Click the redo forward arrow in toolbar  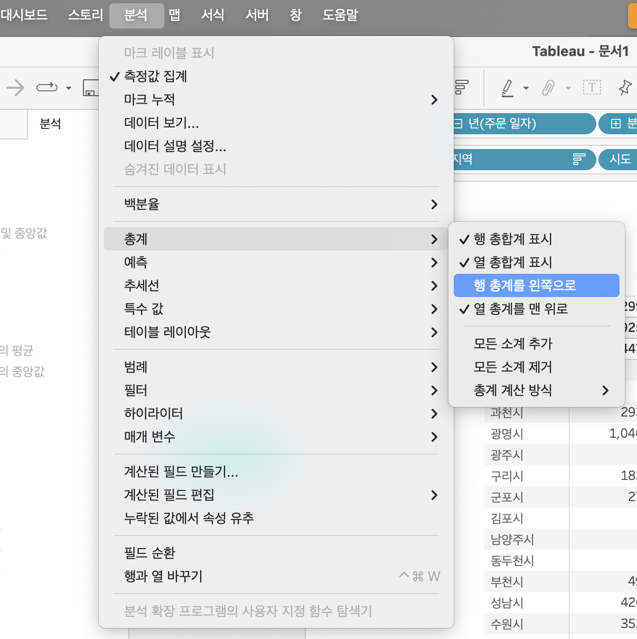pyautogui.click(x=15, y=87)
